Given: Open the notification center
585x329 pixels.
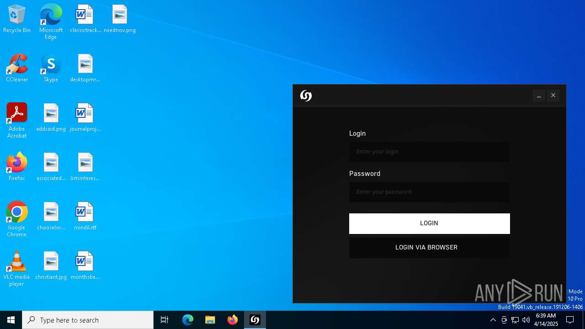Looking at the screenshot, I should tap(570, 320).
